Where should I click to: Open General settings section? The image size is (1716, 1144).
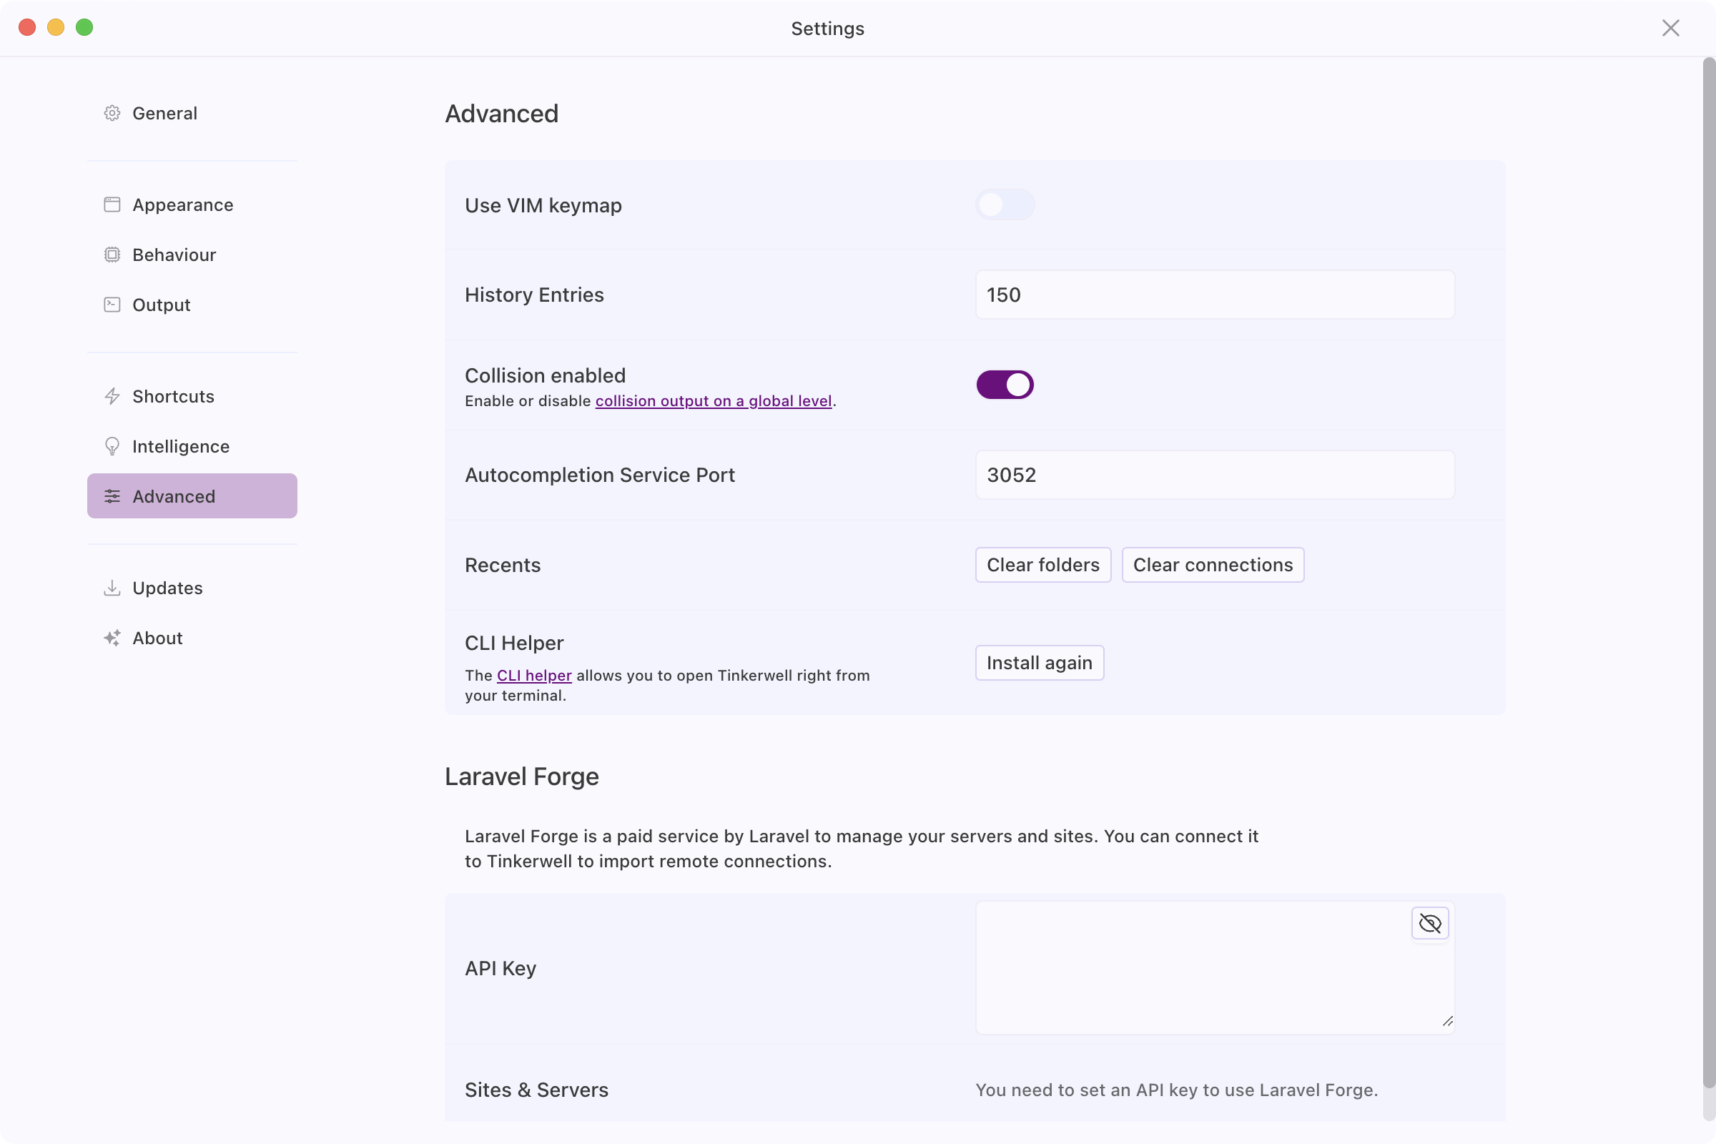(192, 113)
